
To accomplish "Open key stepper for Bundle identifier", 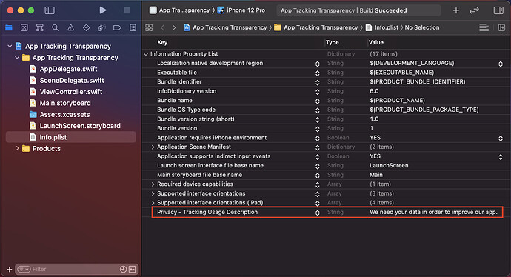I will coord(318,82).
